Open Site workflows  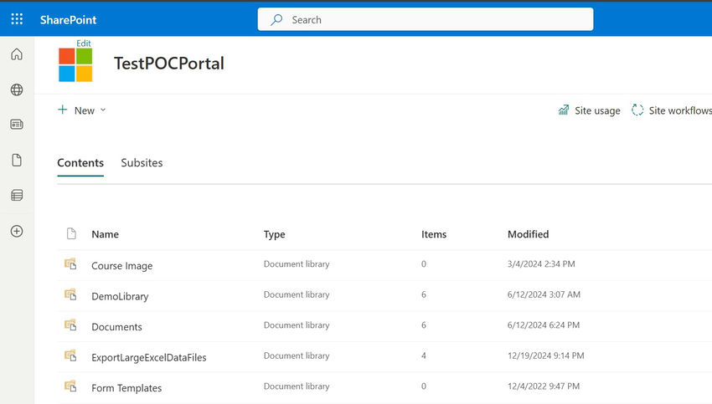pyautogui.click(x=672, y=110)
